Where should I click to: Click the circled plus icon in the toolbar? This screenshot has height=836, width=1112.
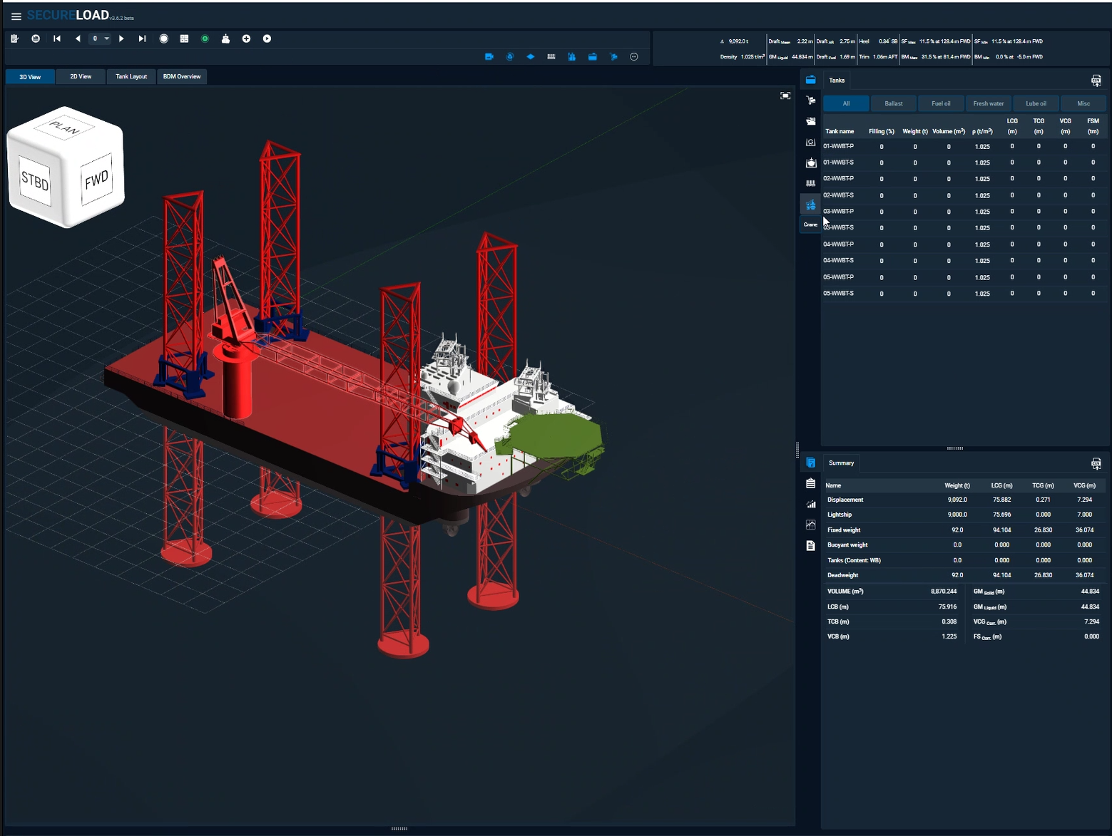tap(246, 39)
